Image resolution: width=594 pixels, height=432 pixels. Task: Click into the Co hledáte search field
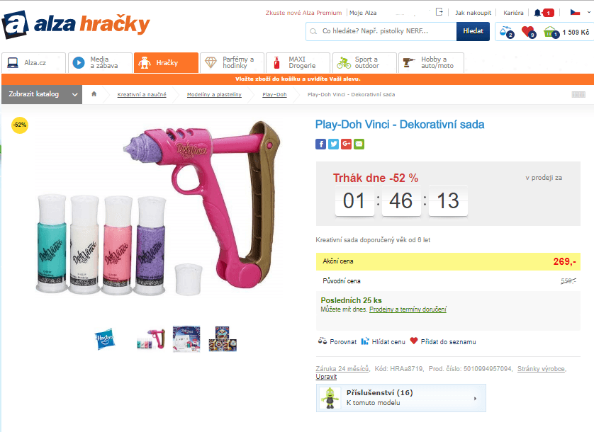click(381, 31)
